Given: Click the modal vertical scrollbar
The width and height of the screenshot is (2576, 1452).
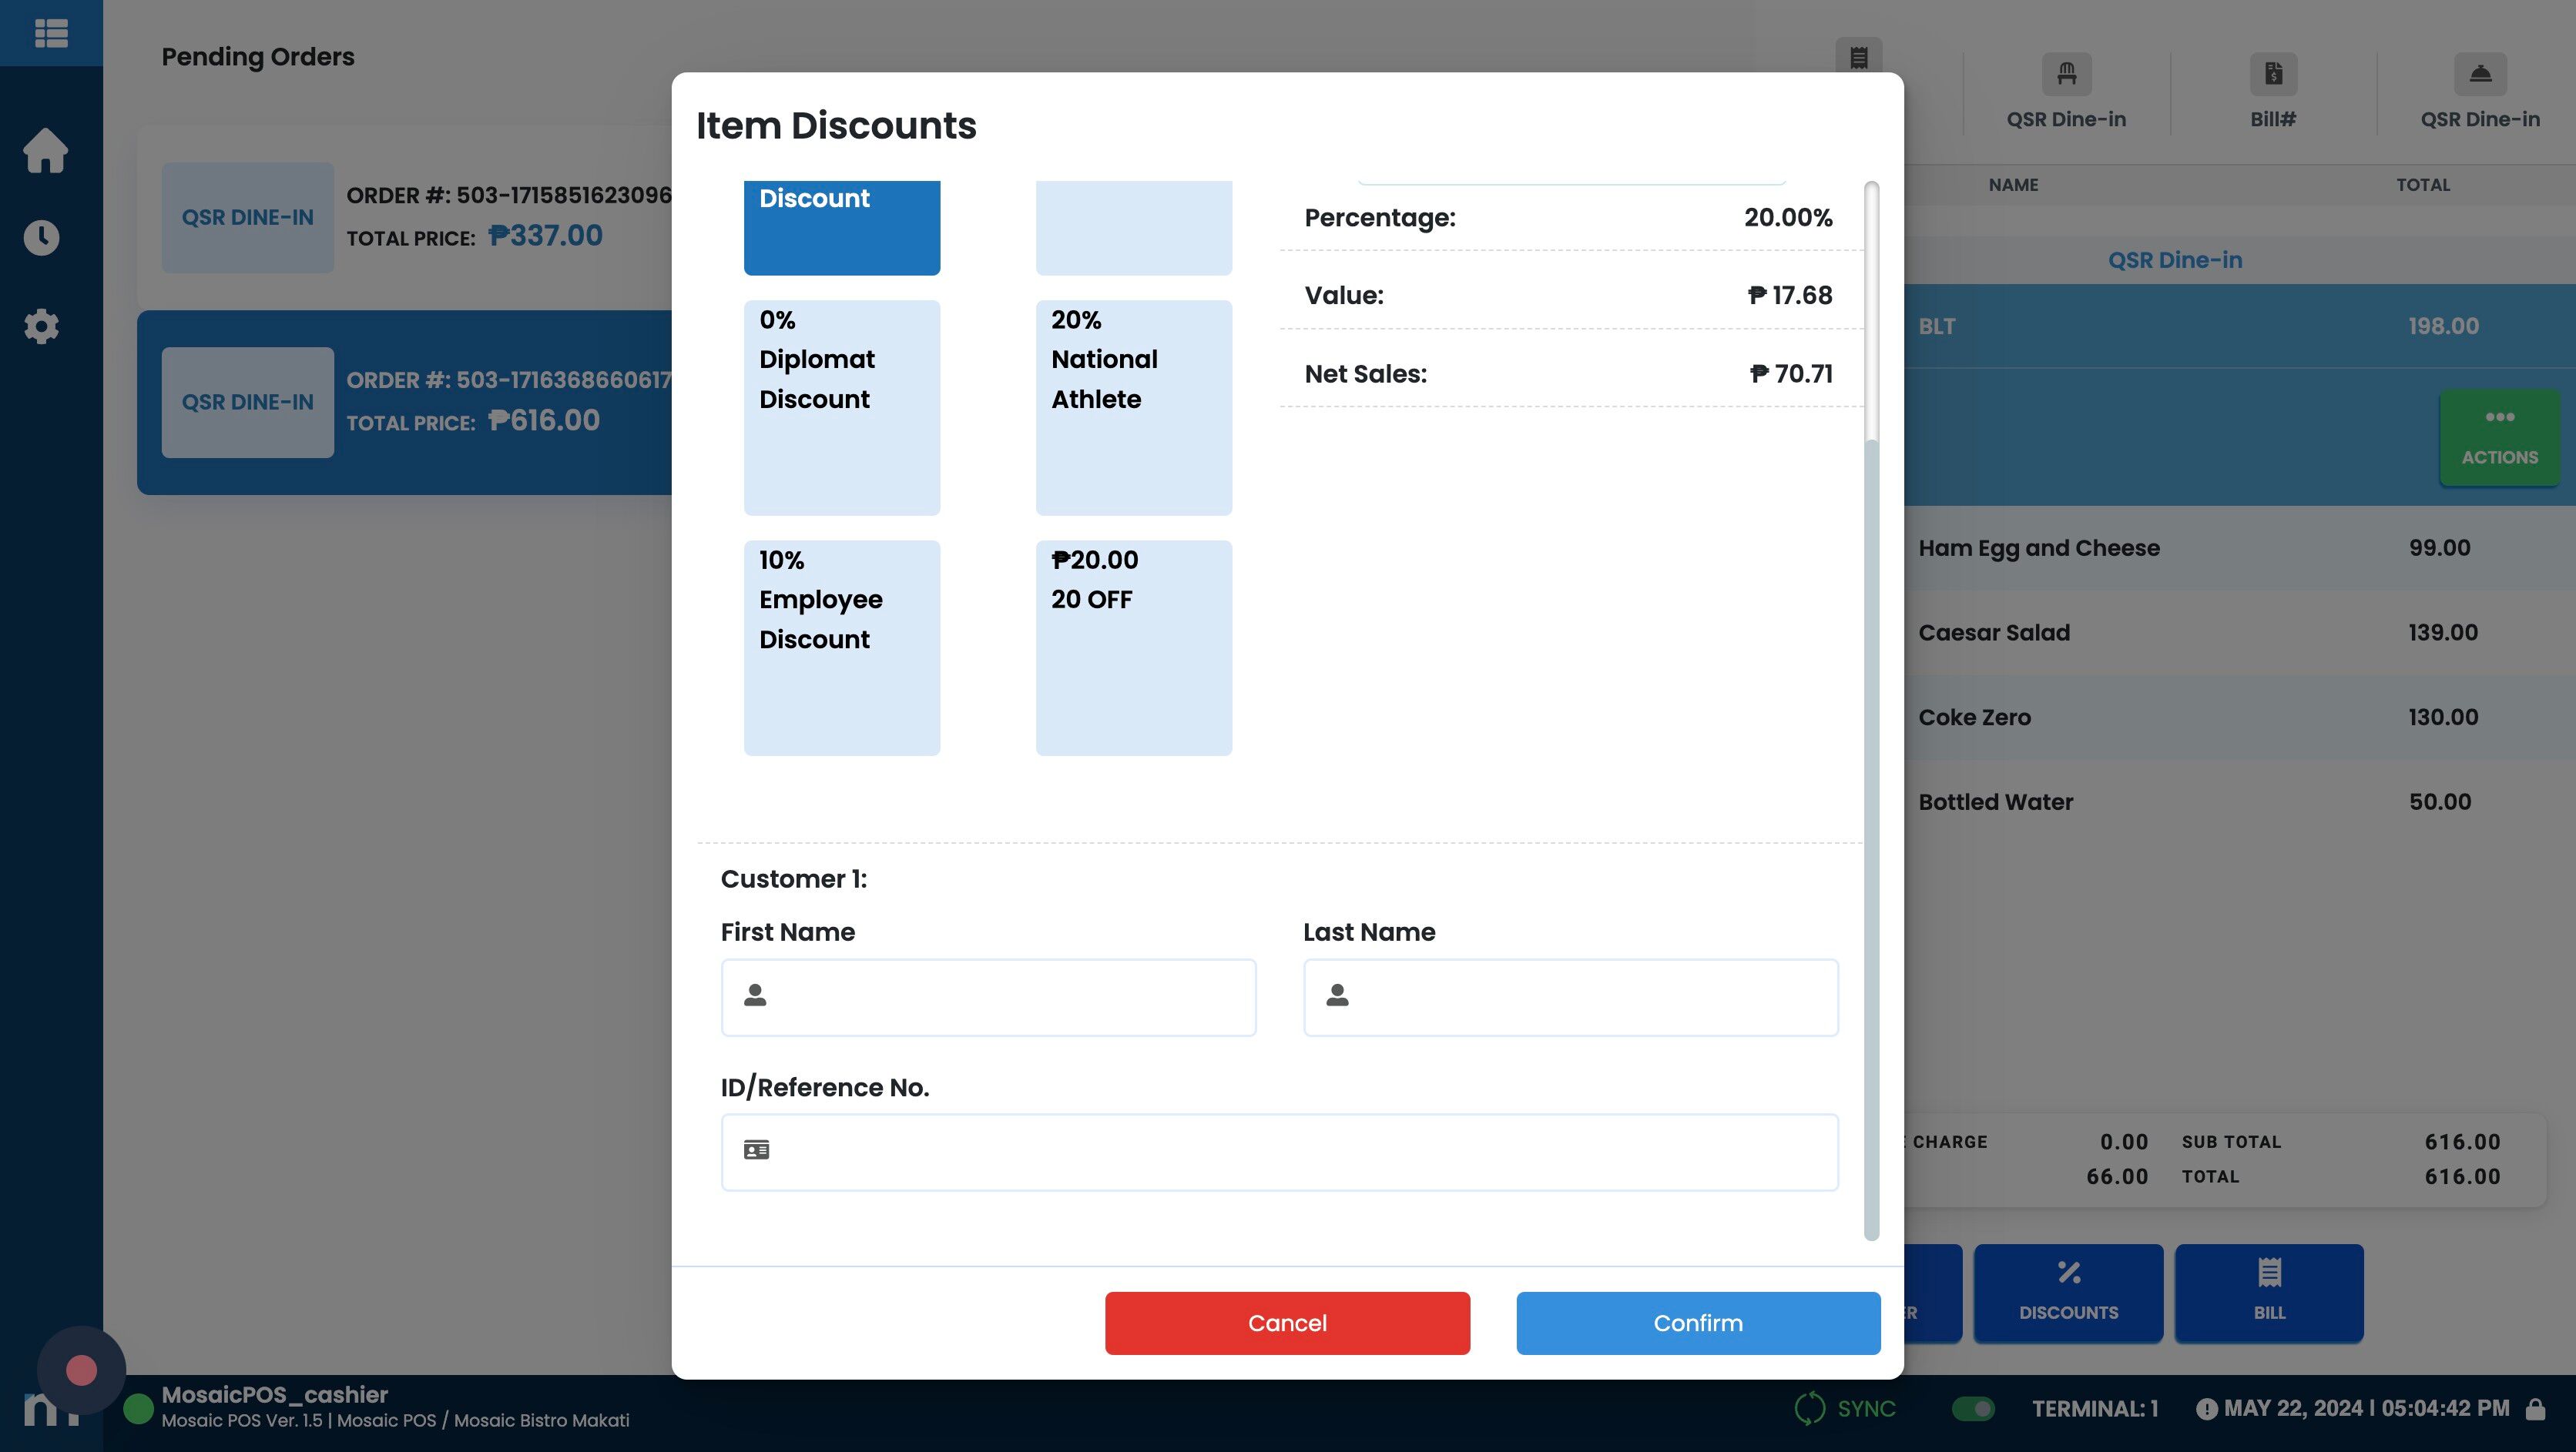Looking at the screenshot, I should (1871, 710).
